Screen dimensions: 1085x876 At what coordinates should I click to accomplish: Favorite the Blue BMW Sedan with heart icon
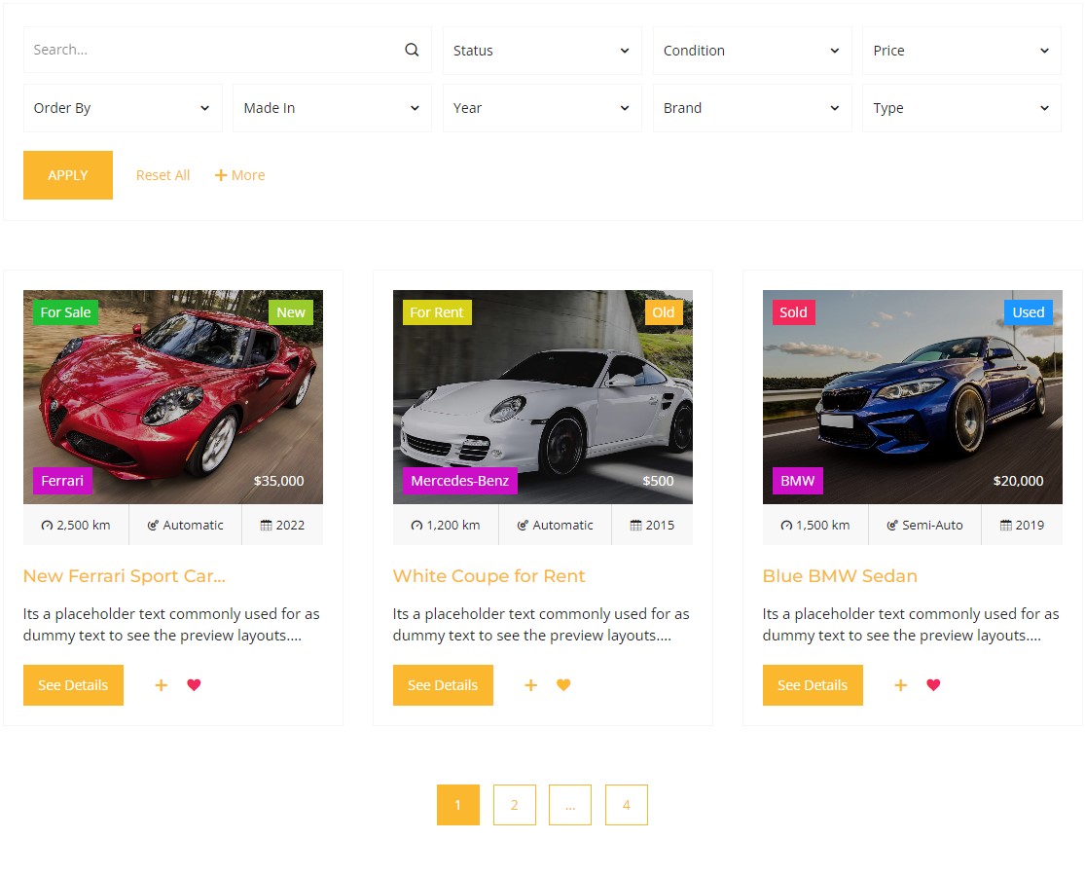933,685
